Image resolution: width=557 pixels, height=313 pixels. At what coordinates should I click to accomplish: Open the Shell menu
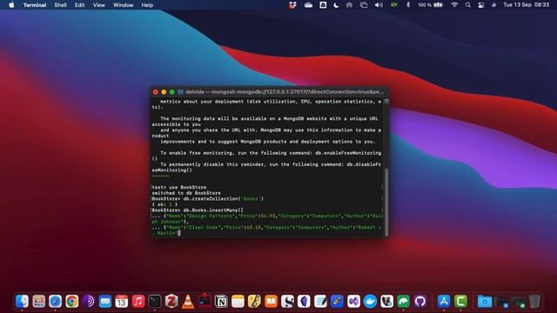pyautogui.click(x=60, y=5)
